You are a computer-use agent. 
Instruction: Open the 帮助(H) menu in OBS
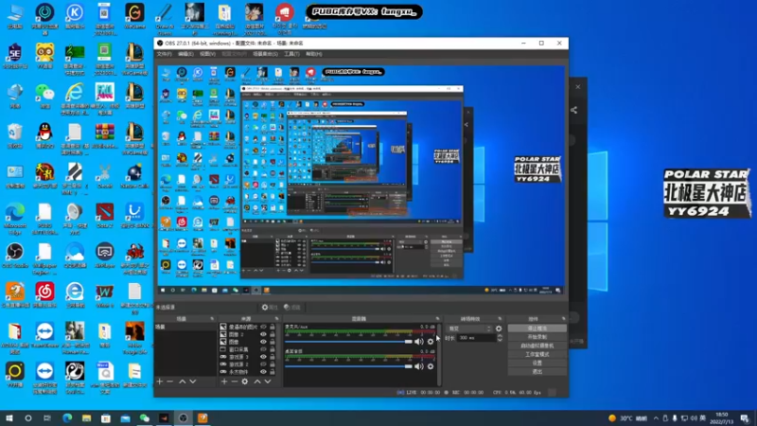click(x=314, y=54)
